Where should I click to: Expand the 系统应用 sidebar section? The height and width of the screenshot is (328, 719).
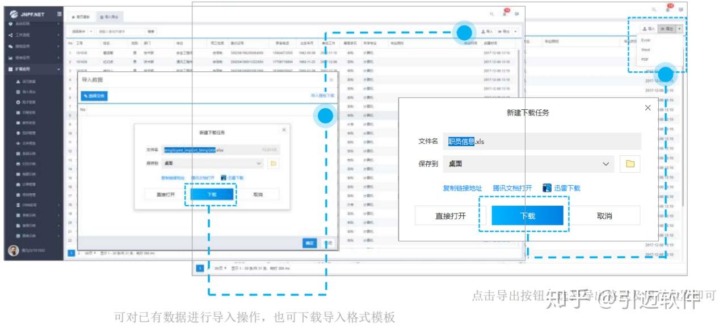[23, 24]
